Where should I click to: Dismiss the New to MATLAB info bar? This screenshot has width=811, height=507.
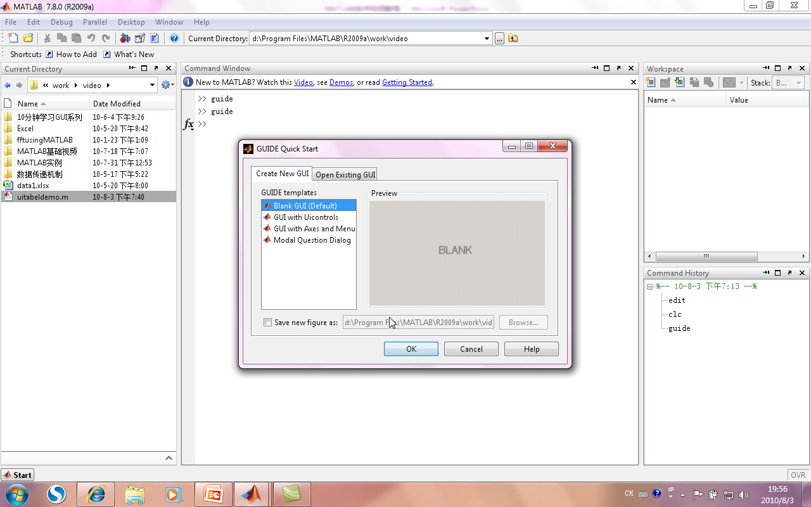point(634,82)
